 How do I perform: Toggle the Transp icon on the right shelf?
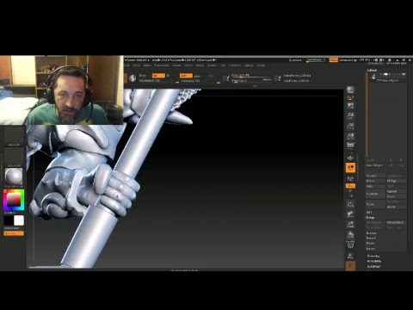click(x=350, y=256)
